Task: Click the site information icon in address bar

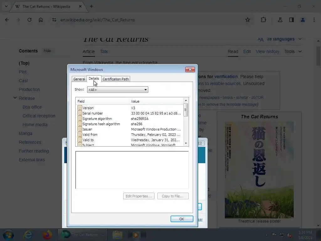Action: (54, 20)
